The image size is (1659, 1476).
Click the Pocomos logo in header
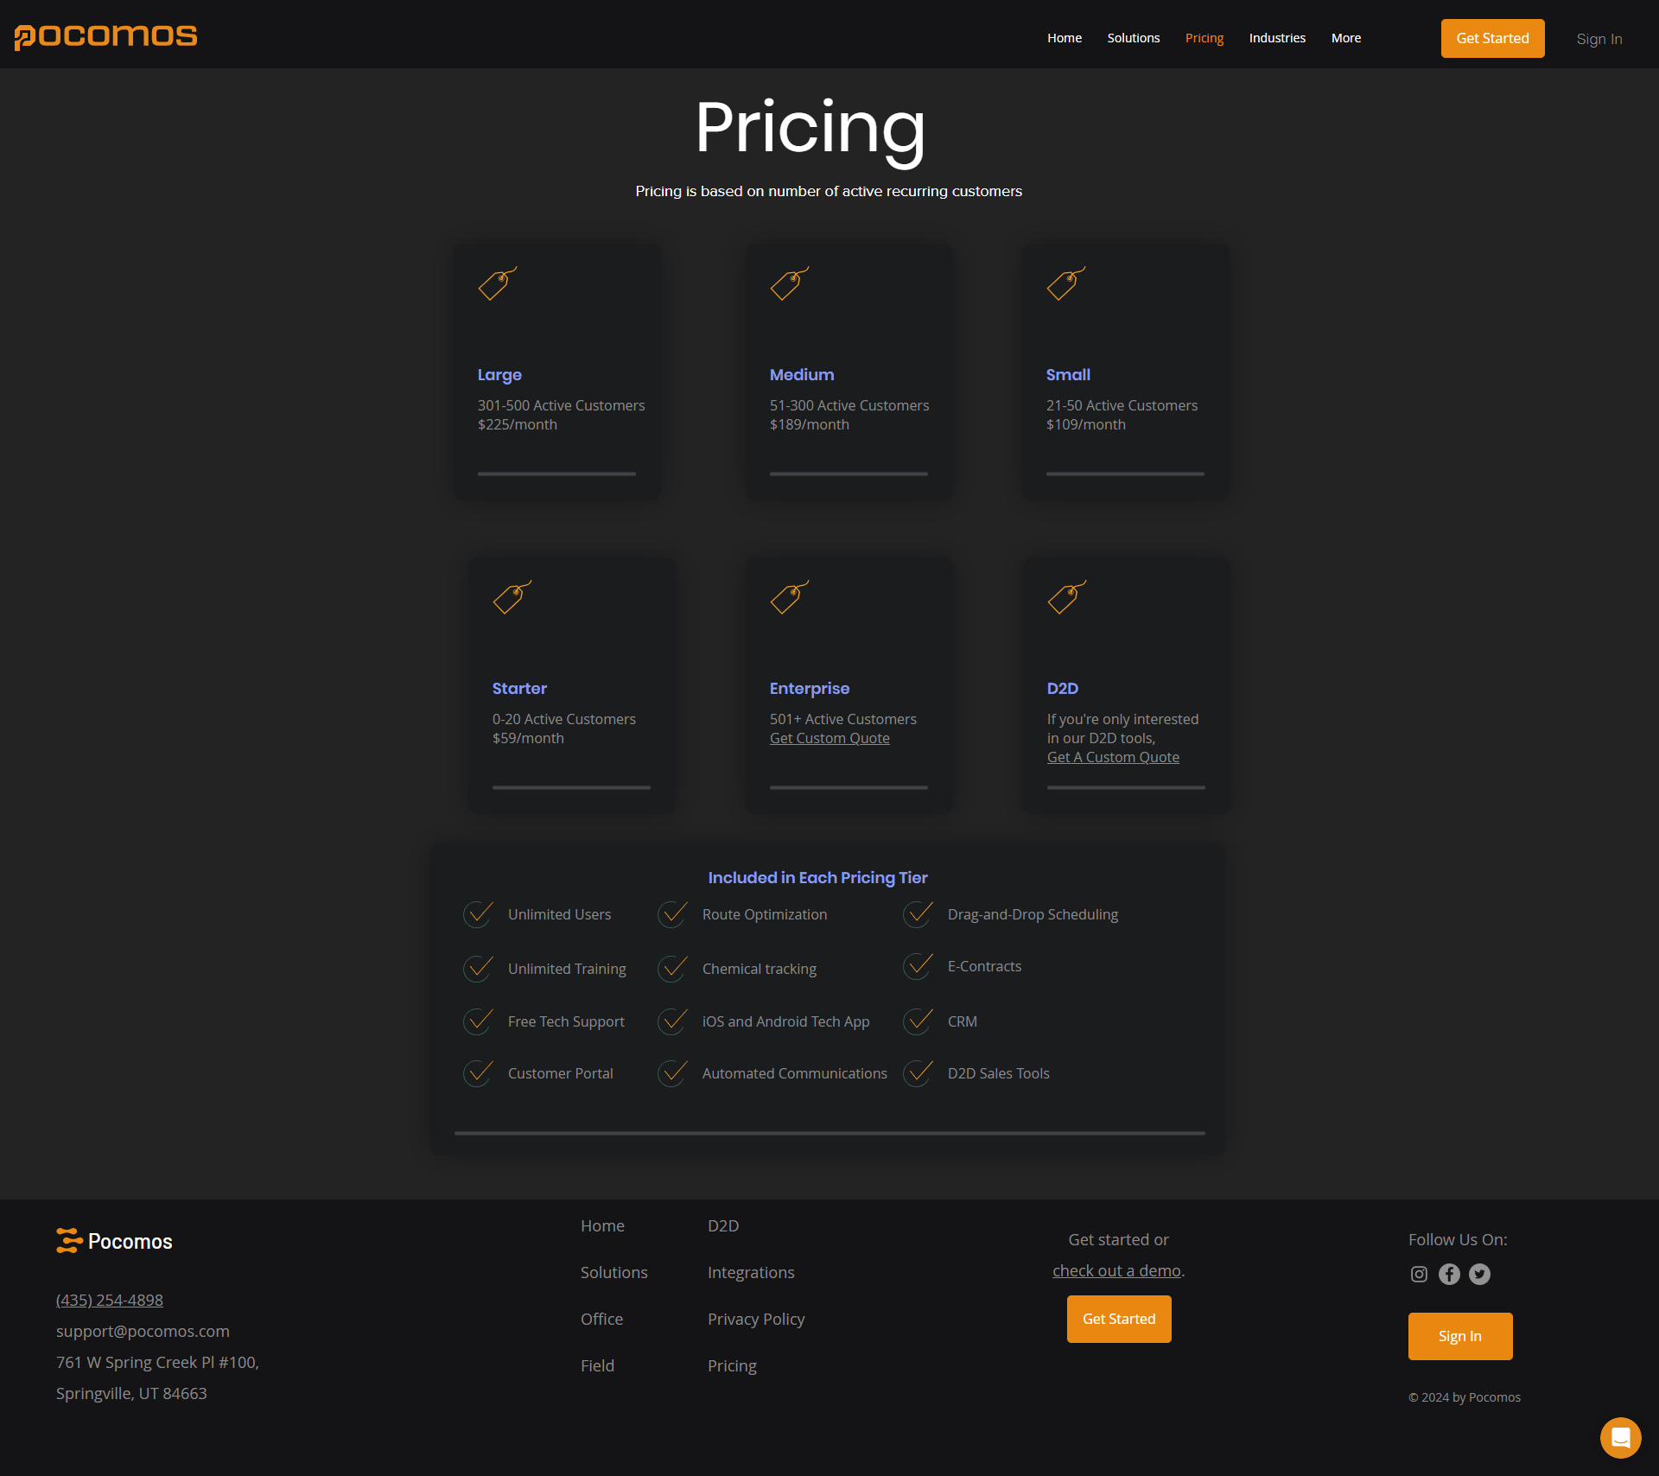(x=105, y=36)
